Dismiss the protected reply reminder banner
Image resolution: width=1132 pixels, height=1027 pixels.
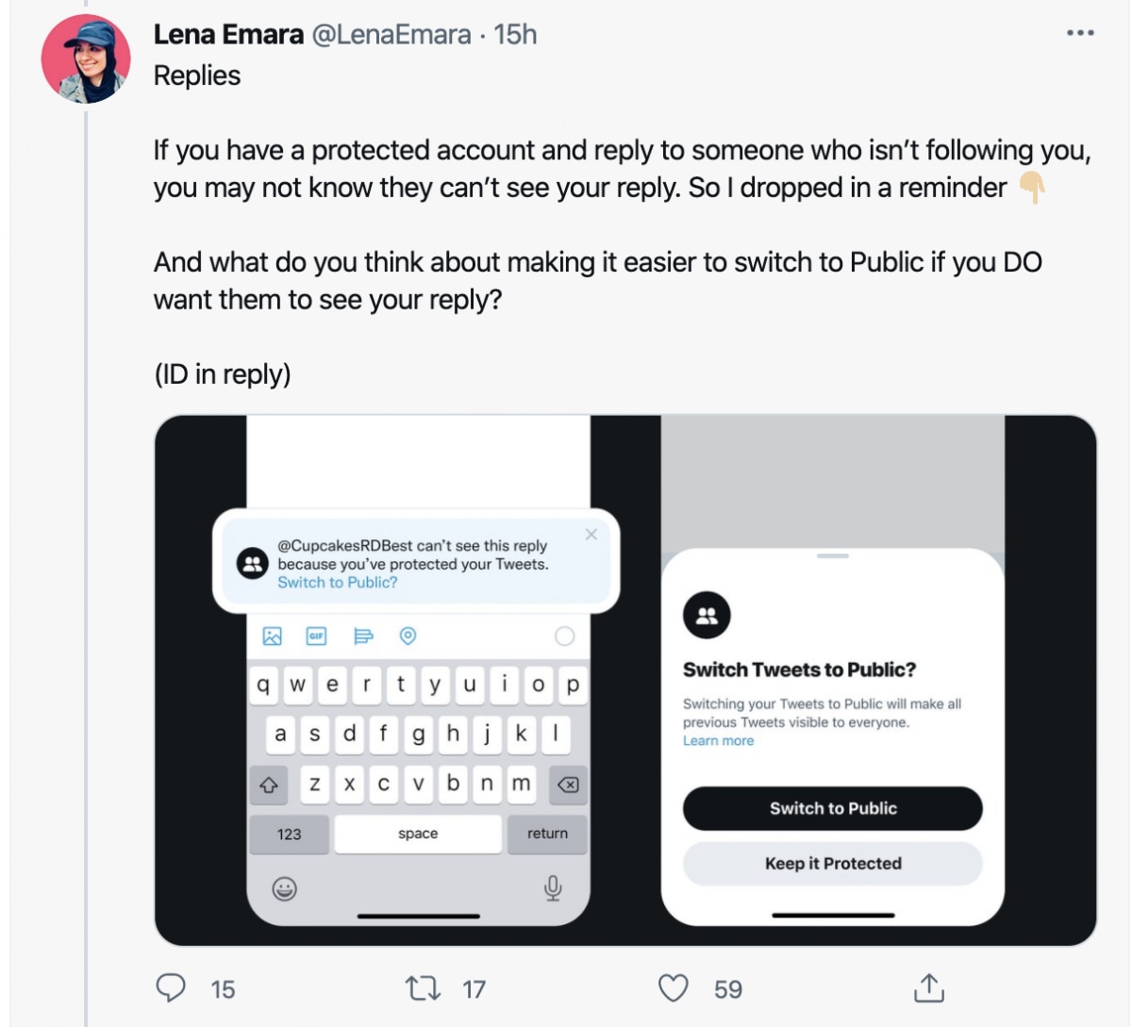[591, 535]
